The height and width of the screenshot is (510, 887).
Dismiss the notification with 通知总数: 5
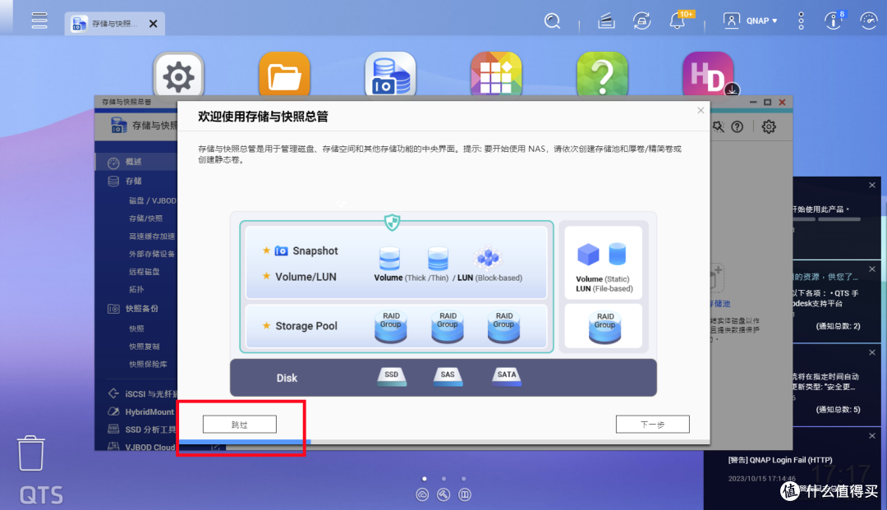[872, 352]
